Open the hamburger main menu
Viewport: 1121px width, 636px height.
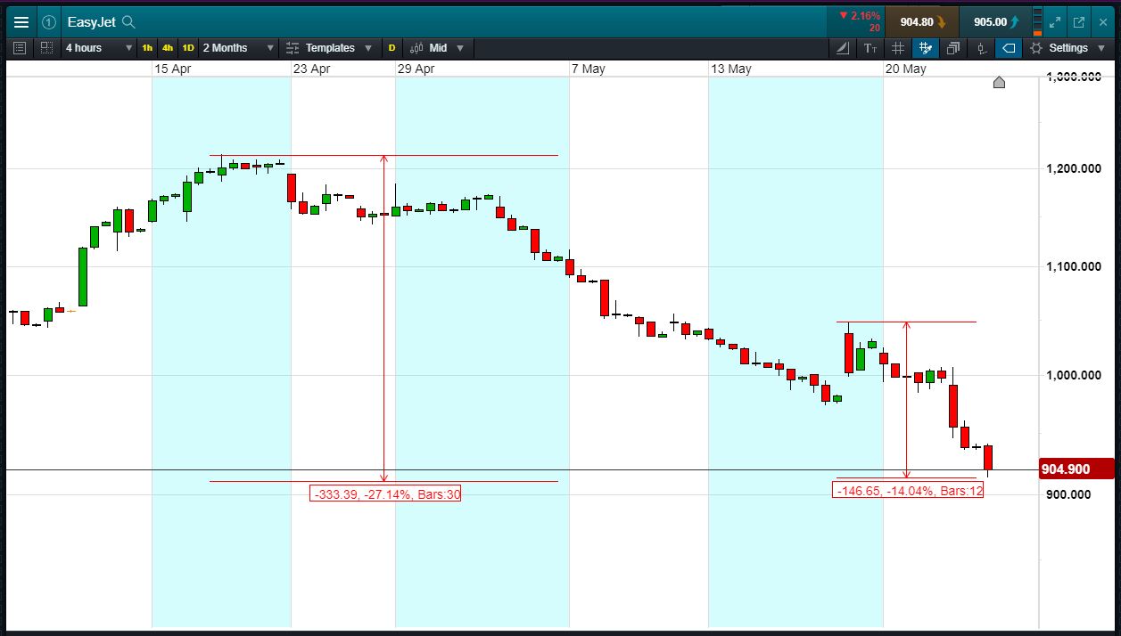(x=21, y=22)
